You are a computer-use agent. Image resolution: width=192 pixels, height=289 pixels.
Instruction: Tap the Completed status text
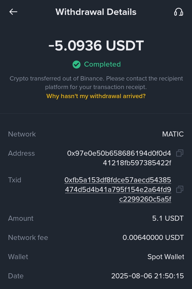click(x=102, y=64)
